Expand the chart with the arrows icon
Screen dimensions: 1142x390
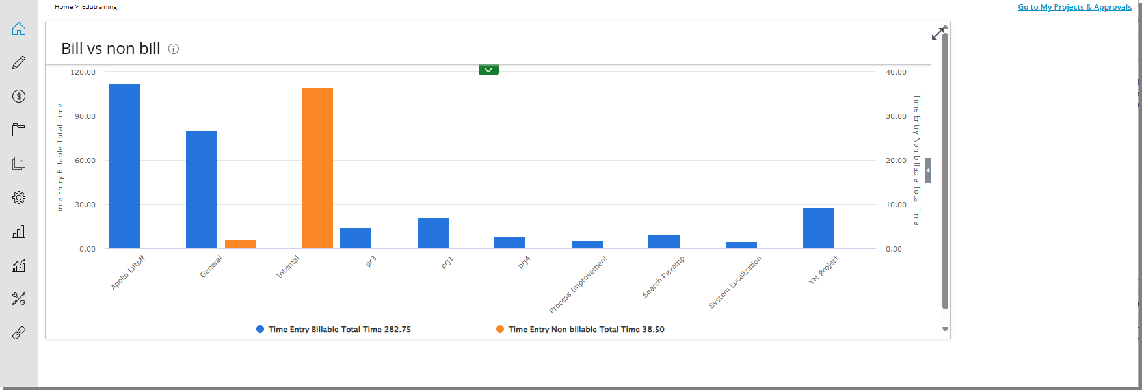coord(938,34)
